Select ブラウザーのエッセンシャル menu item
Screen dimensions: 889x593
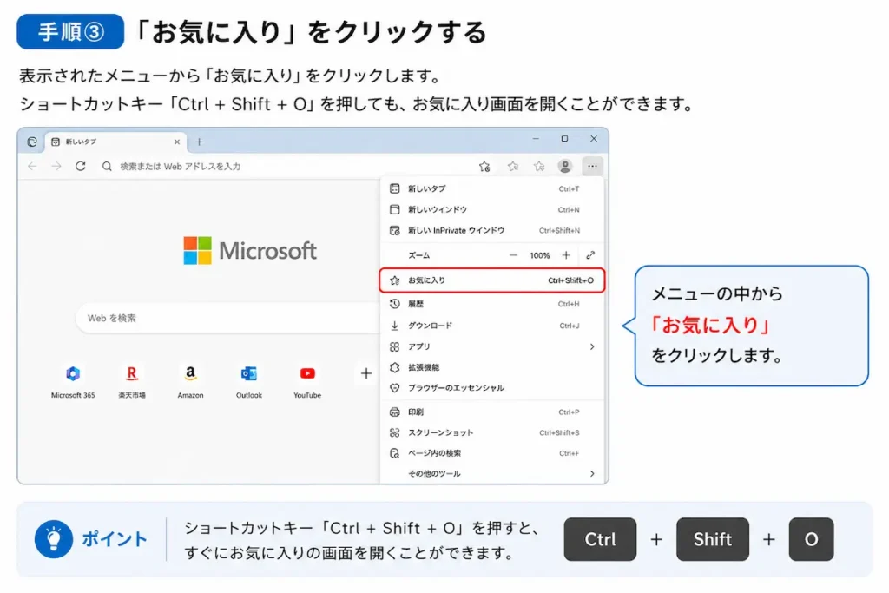[492, 388]
